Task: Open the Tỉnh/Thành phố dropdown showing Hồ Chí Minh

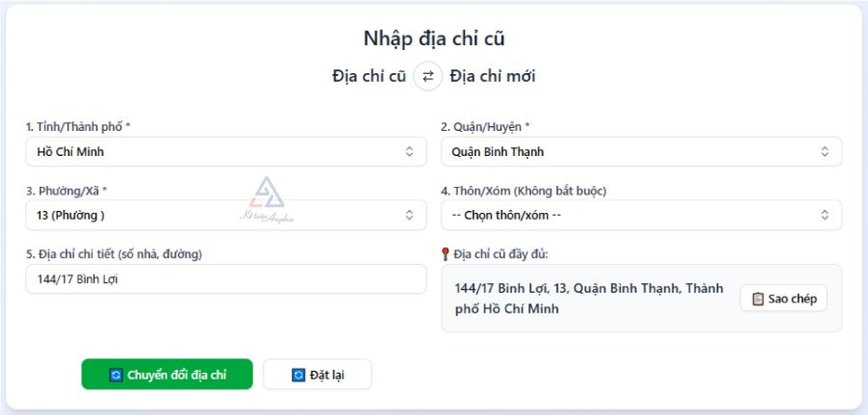Action: point(226,151)
